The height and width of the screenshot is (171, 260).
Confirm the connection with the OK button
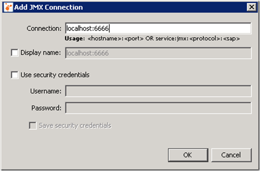click(x=187, y=155)
